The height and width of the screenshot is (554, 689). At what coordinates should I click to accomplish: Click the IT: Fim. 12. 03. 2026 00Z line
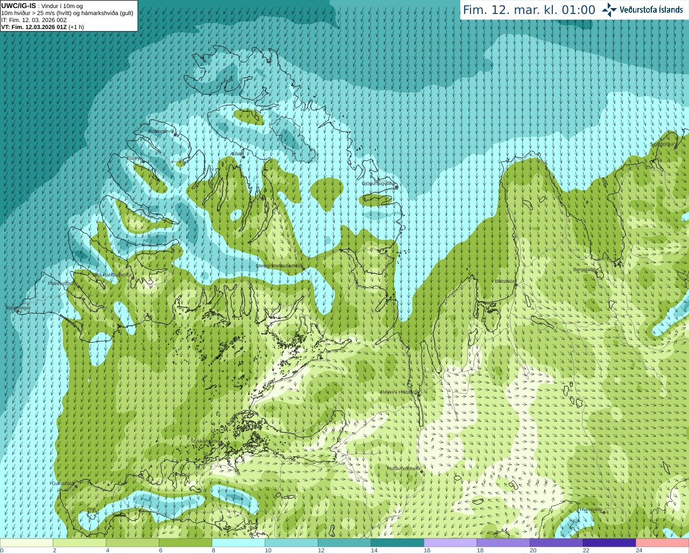(34, 20)
